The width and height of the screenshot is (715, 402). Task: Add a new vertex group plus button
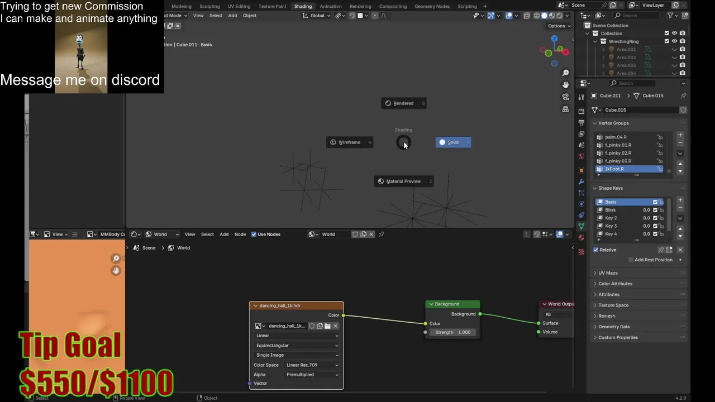click(x=680, y=135)
